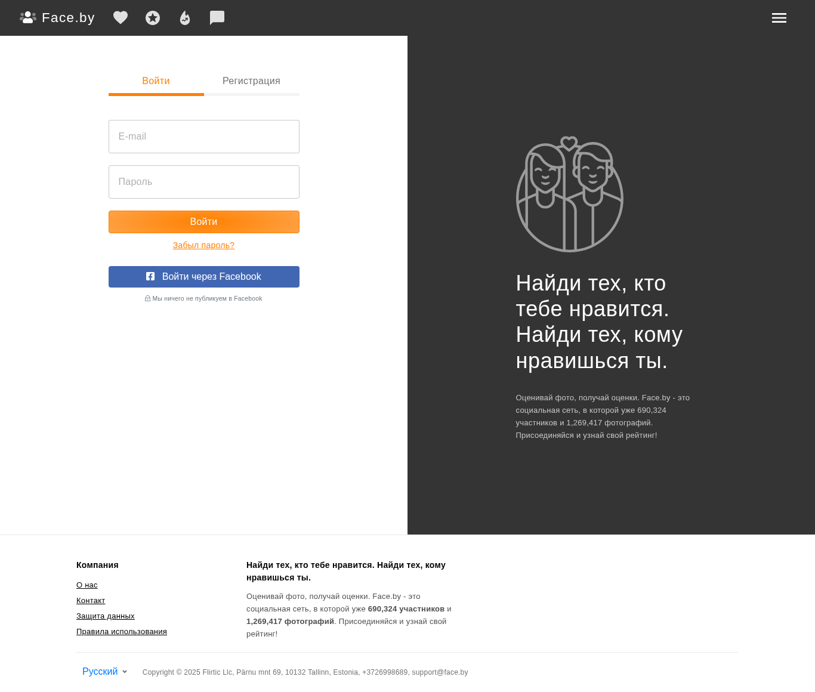Open the flame trending icon

(x=185, y=18)
